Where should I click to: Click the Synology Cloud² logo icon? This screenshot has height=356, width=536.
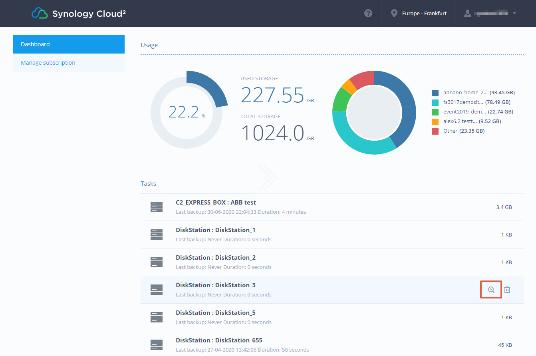pos(40,14)
